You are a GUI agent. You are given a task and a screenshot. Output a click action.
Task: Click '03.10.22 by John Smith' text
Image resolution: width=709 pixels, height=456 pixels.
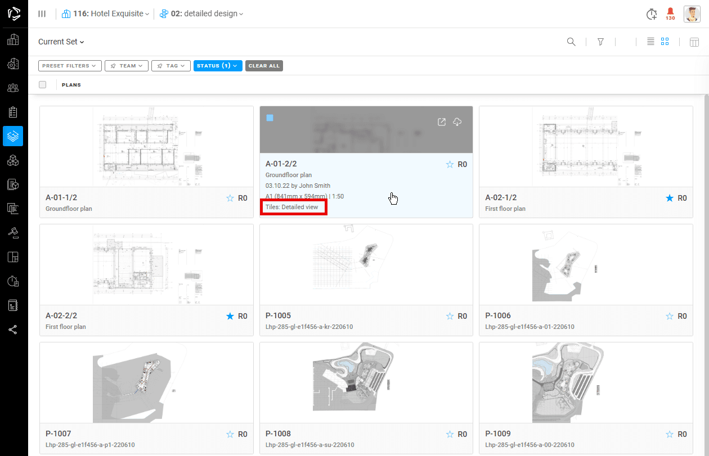[298, 186]
